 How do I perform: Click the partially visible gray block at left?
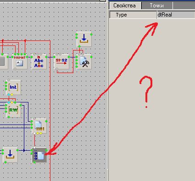(4, 62)
